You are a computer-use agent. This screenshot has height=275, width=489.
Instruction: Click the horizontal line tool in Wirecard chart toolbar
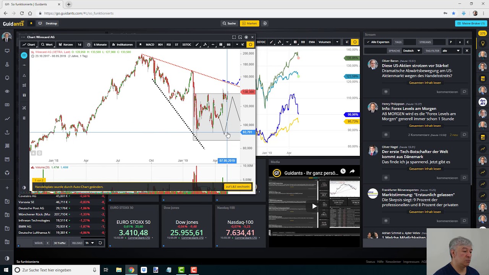[x=213, y=45]
